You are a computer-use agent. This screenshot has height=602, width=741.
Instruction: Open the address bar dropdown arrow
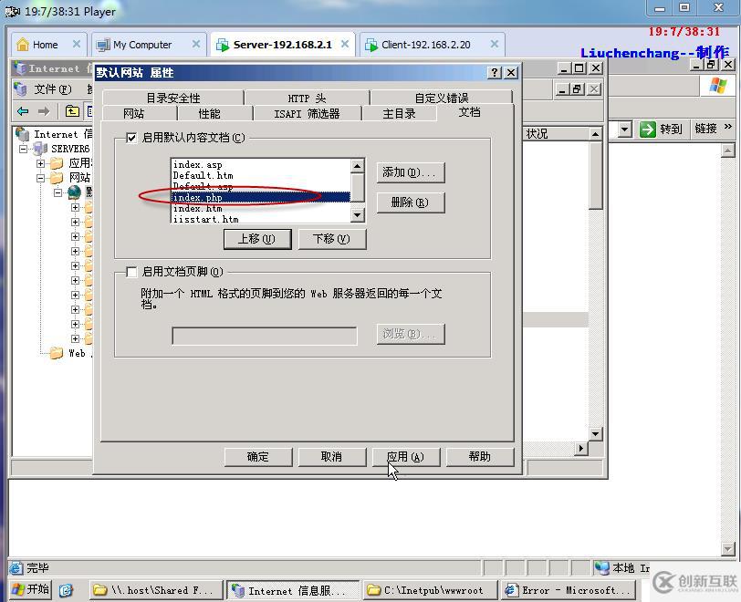[625, 129]
